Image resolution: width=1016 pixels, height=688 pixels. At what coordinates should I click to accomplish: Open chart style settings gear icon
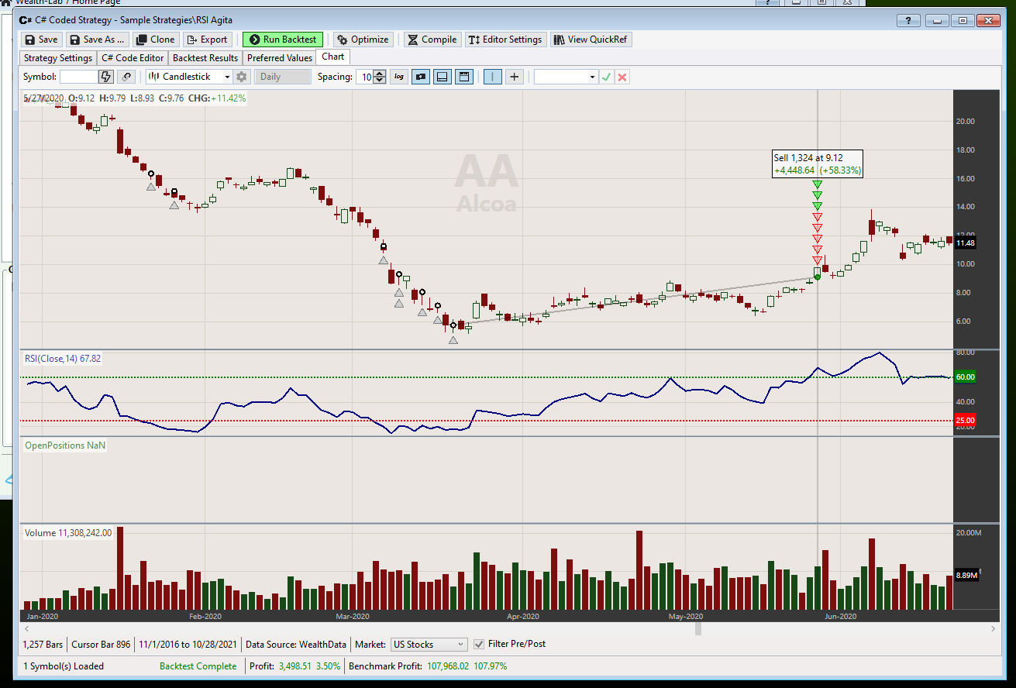coord(242,77)
